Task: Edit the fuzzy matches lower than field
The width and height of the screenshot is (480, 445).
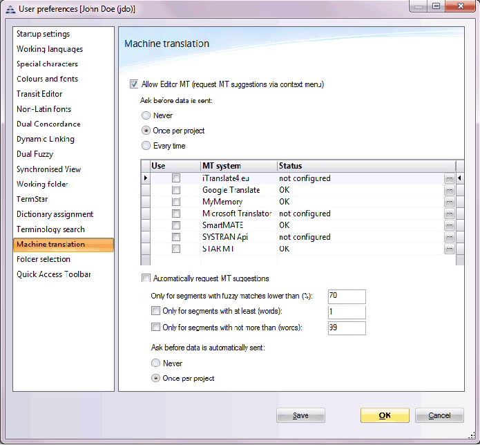Action: click(x=347, y=296)
